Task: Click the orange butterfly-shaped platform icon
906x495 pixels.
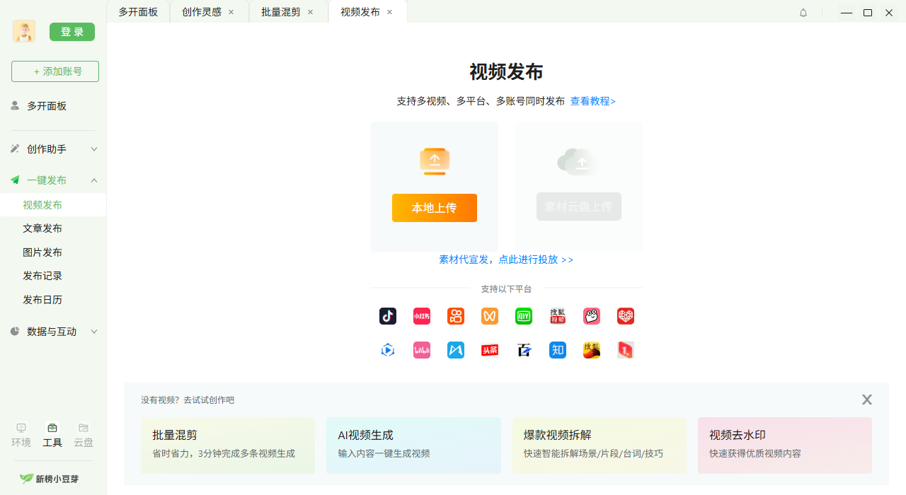Action: [x=490, y=316]
